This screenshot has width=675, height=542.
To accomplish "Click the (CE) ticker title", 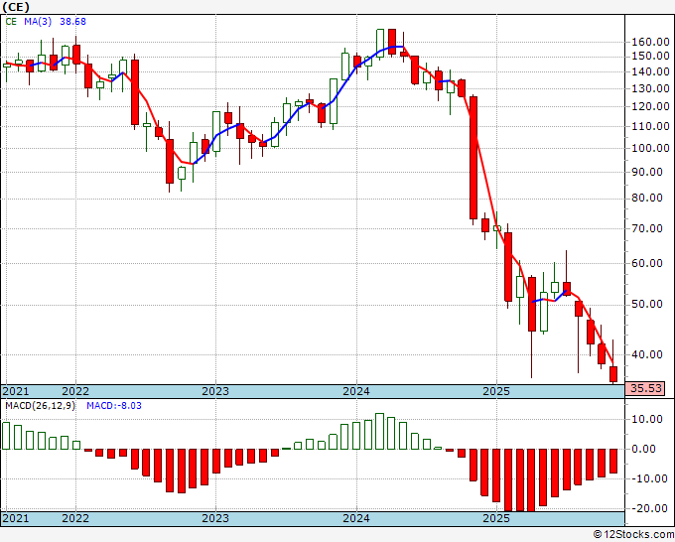I will (x=16, y=7).
